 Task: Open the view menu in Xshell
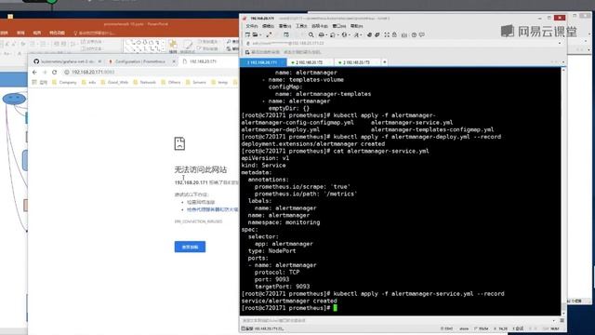click(285, 26)
